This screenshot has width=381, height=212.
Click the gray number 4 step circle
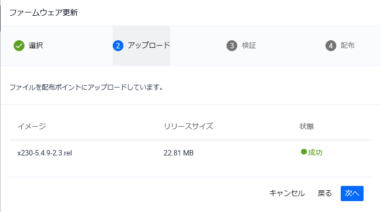point(331,46)
